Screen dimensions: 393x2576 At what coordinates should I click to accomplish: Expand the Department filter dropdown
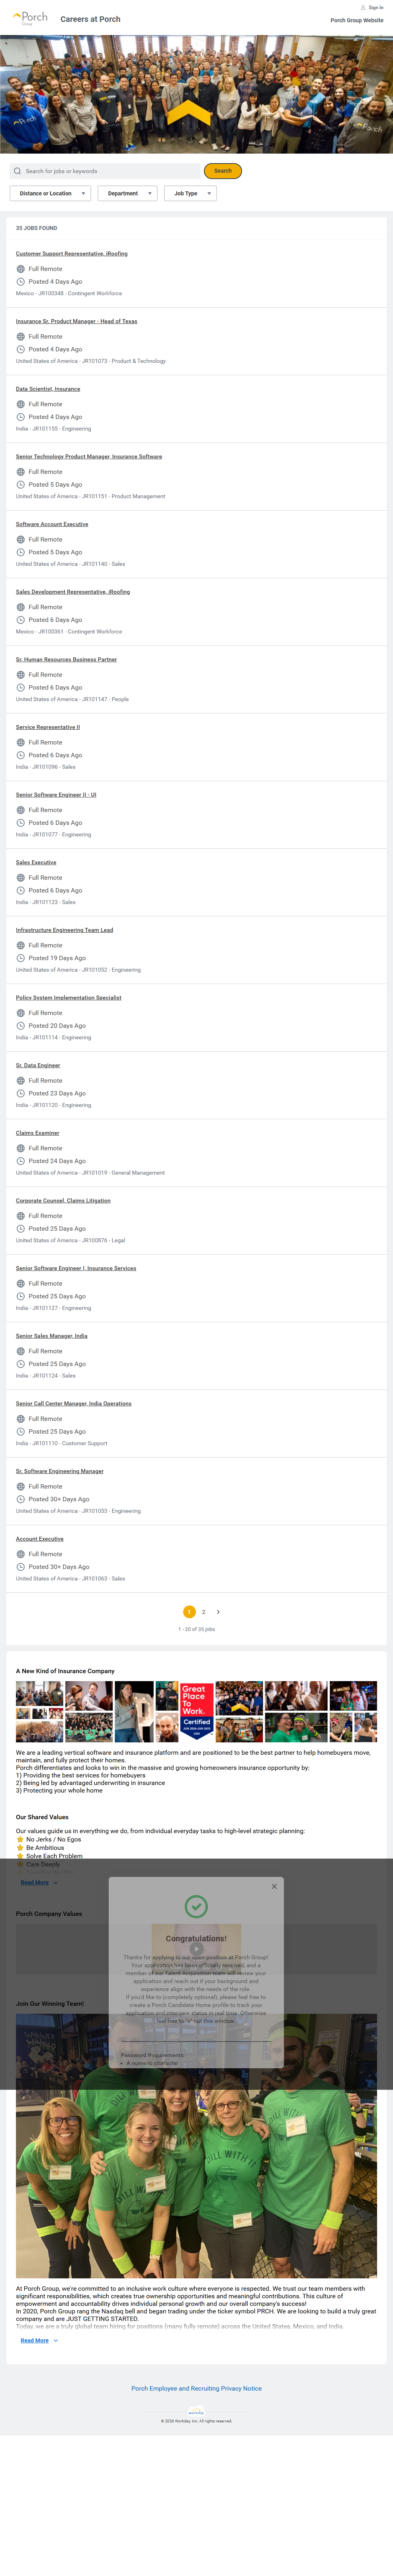coord(127,193)
